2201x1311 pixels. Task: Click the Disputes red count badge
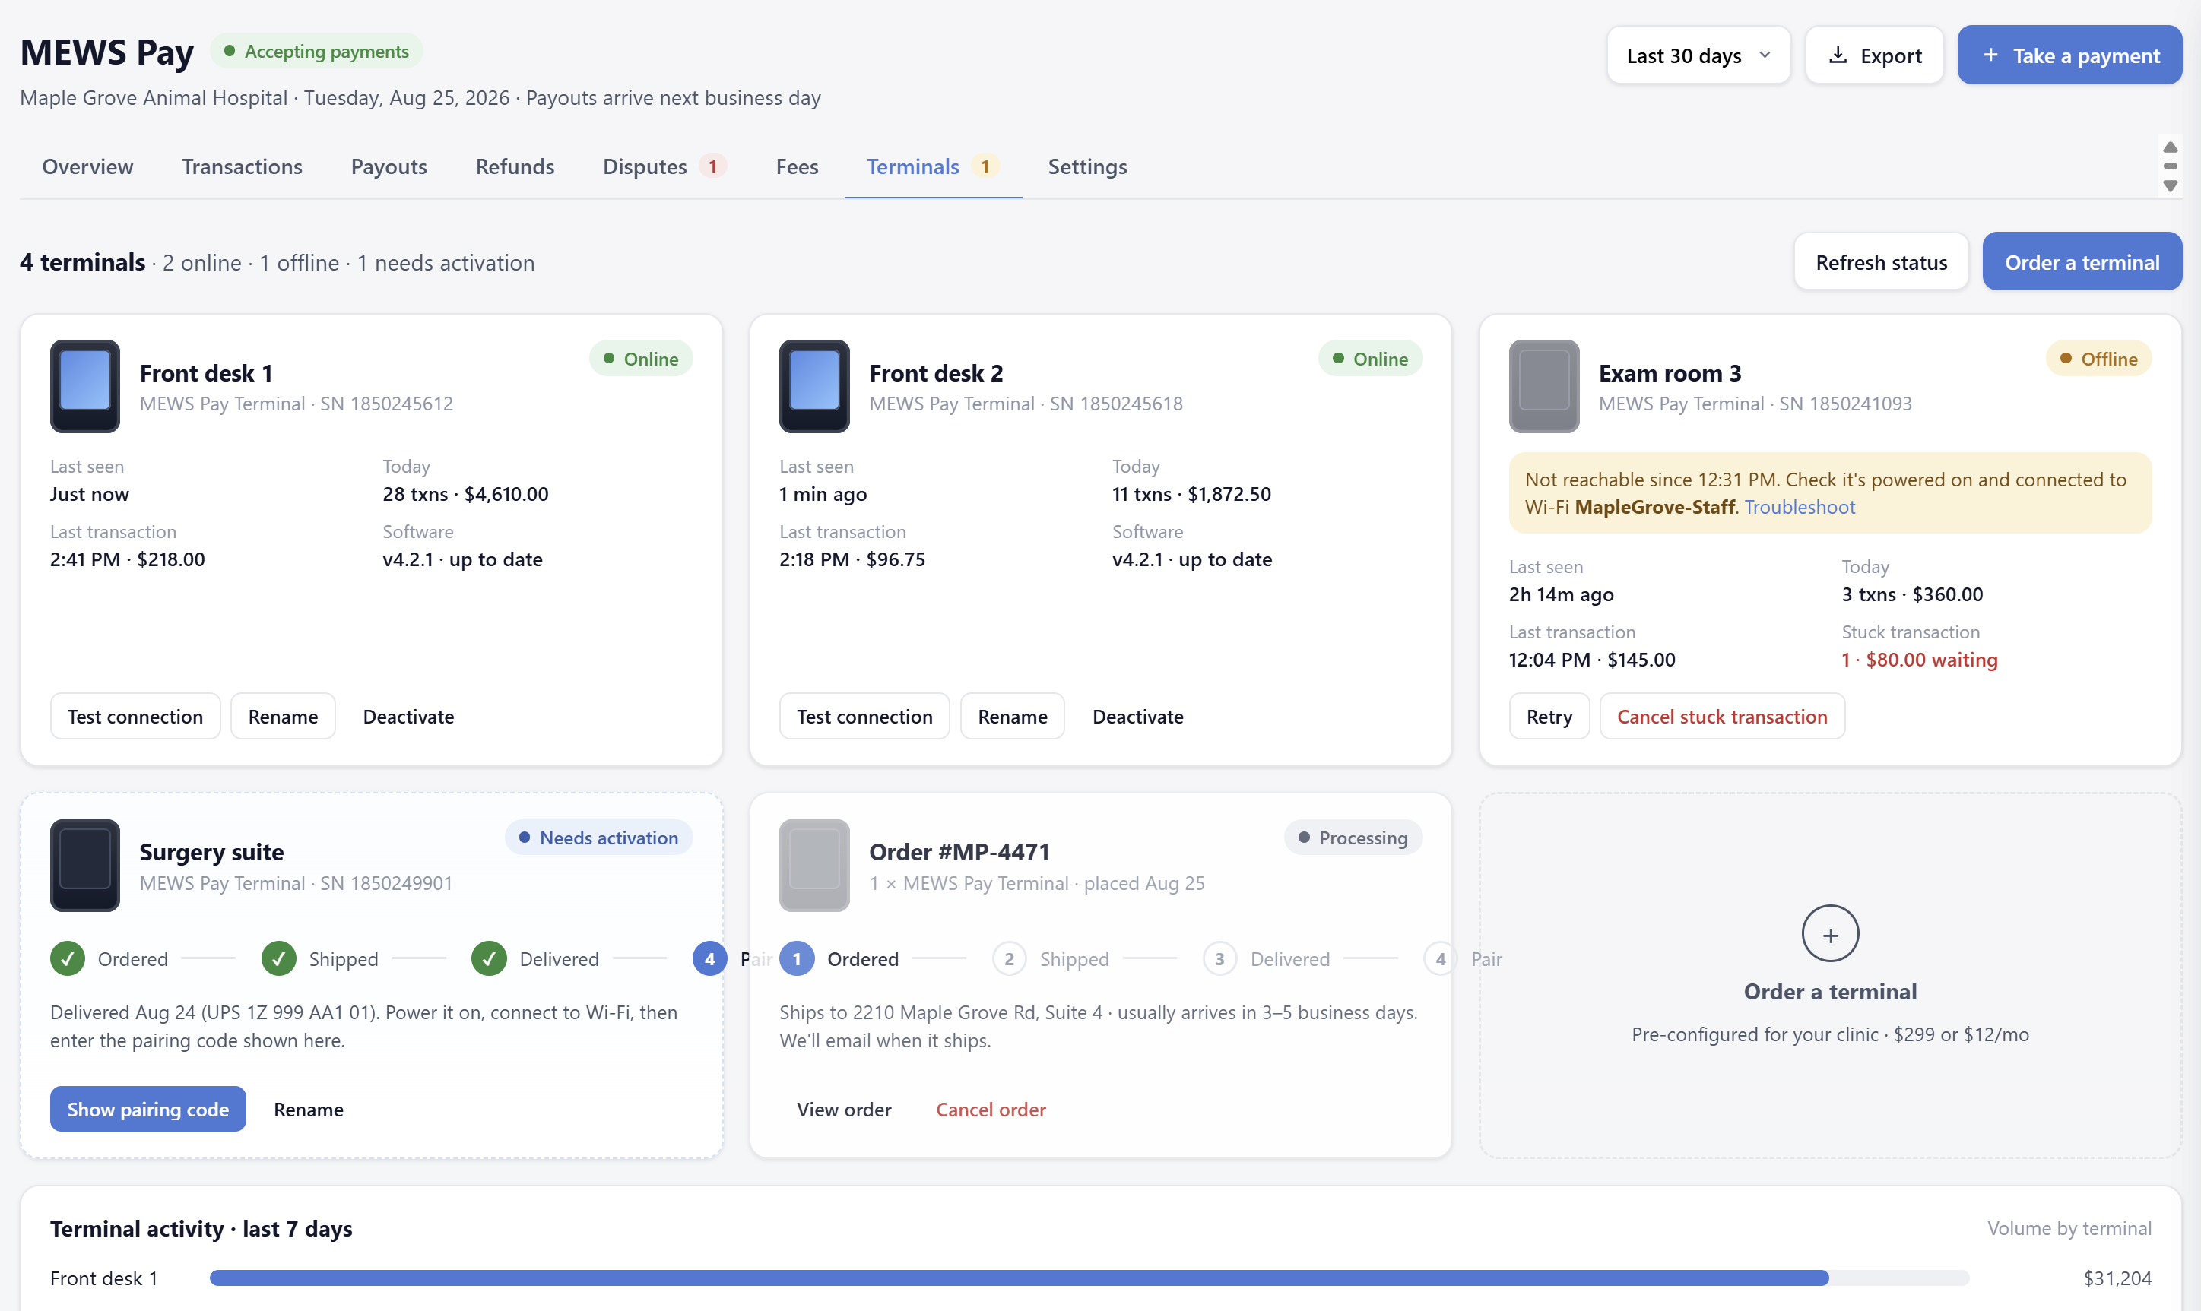[712, 166]
